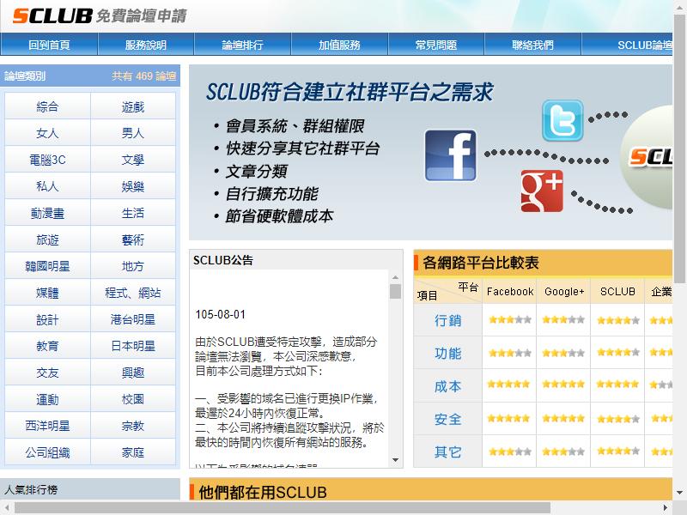
Task: Click the page scrollbar down arrow
Action: click(679, 493)
